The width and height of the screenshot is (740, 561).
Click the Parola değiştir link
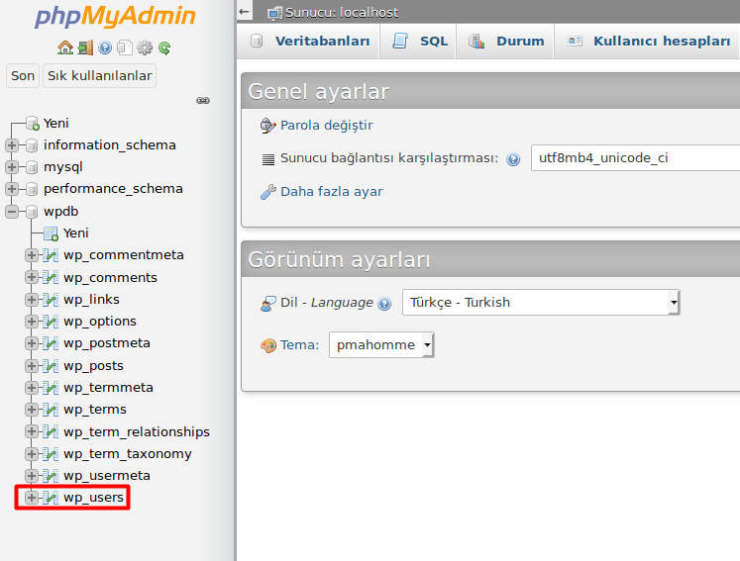[x=326, y=126]
